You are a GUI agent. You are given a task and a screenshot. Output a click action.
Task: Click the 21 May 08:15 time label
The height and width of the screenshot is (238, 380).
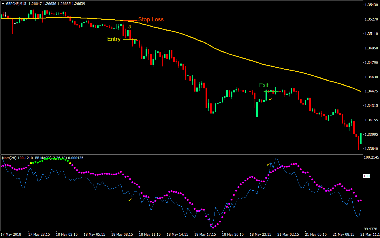(x=343, y=234)
